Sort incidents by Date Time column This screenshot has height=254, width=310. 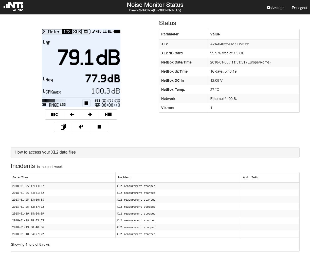tap(21, 177)
